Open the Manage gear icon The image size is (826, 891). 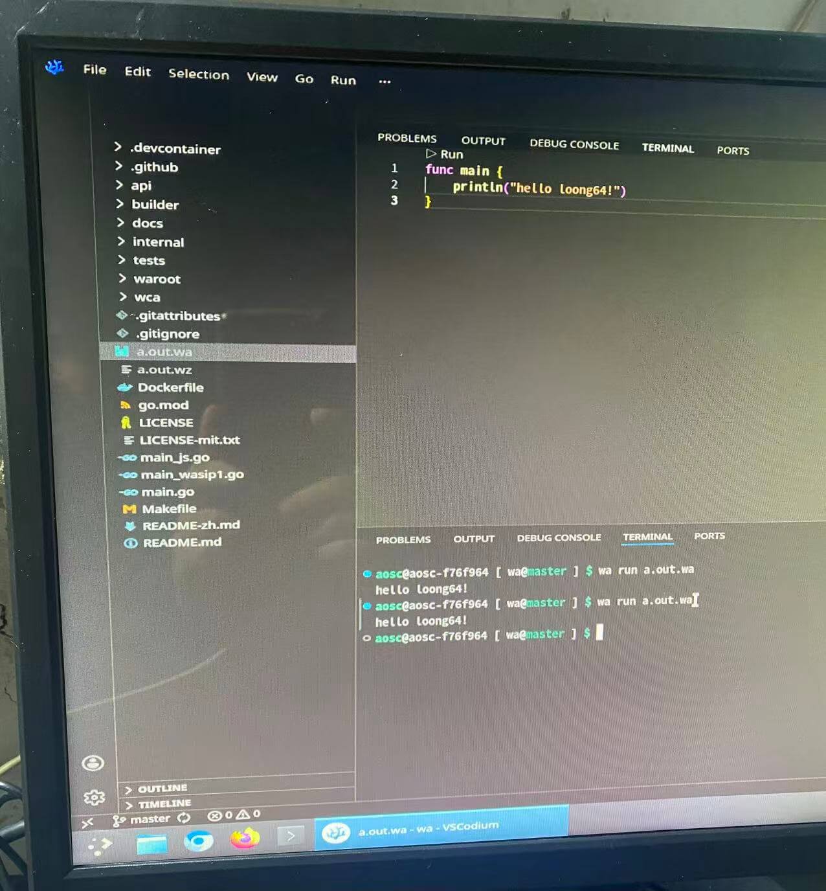[94, 796]
